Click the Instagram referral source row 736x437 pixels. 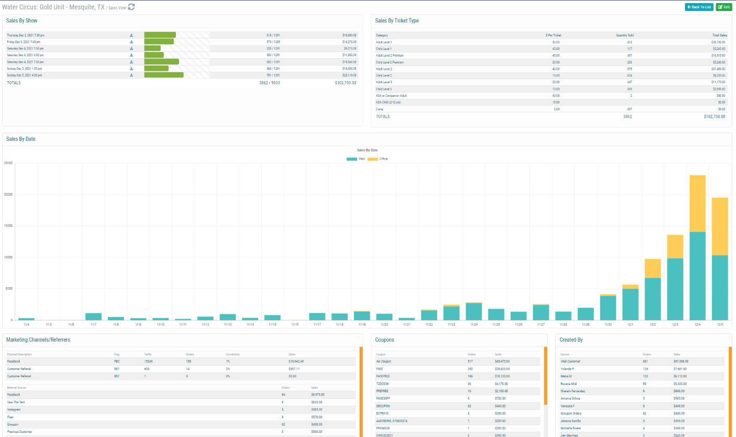click(x=181, y=409)
